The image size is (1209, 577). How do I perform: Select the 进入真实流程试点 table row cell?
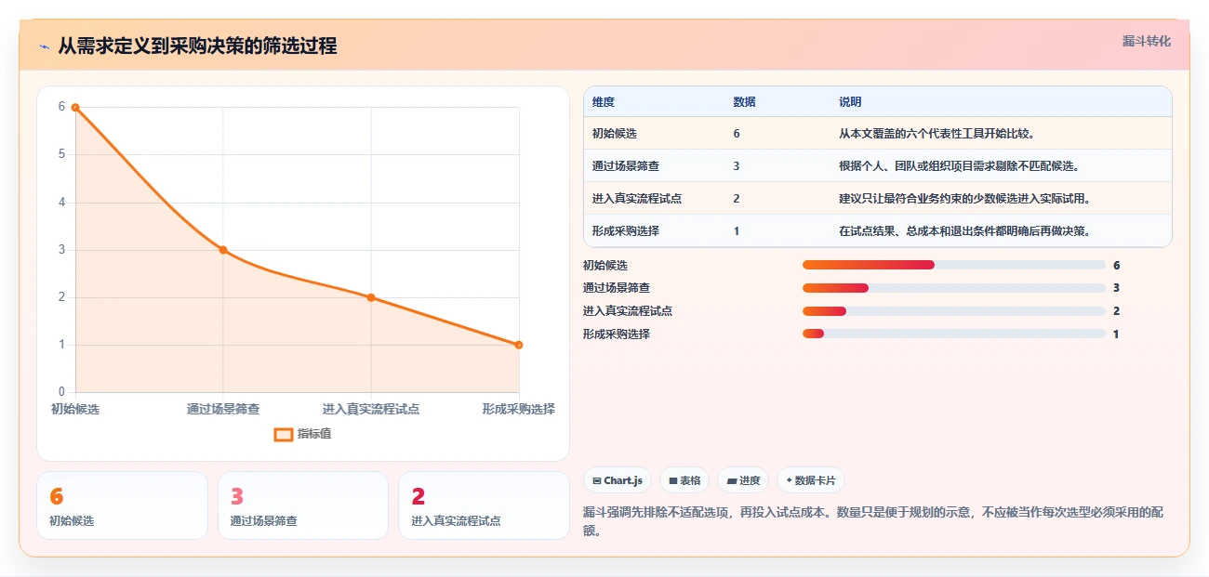point(637,199)
